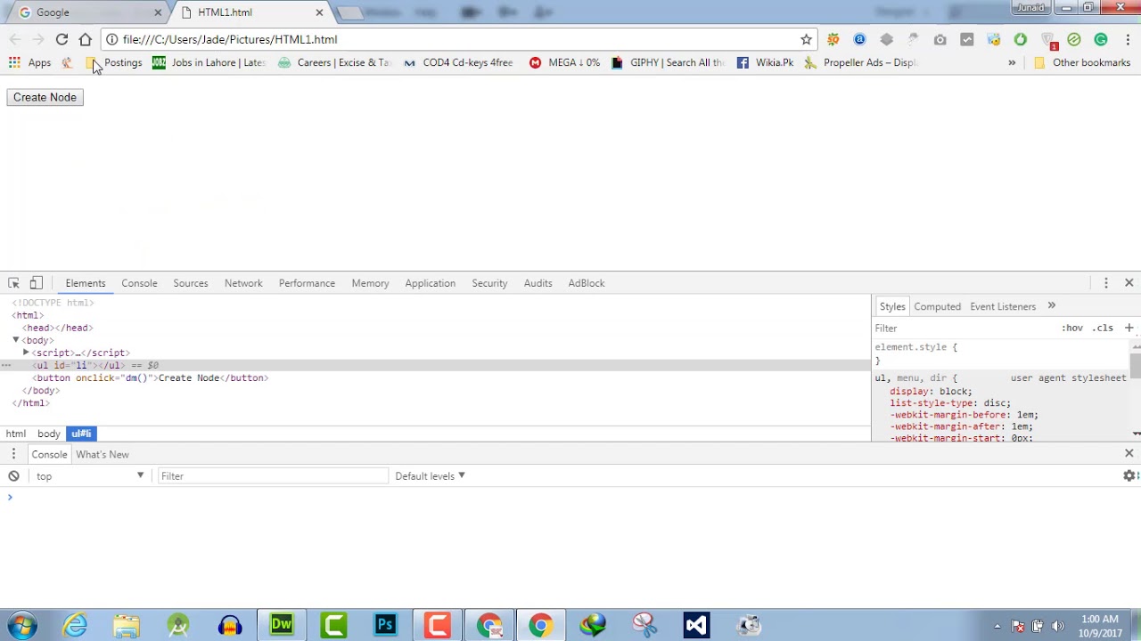This screenshot has height=641, width=1141.
Task: Expand the script element in DOM tree
Action: 26,353
